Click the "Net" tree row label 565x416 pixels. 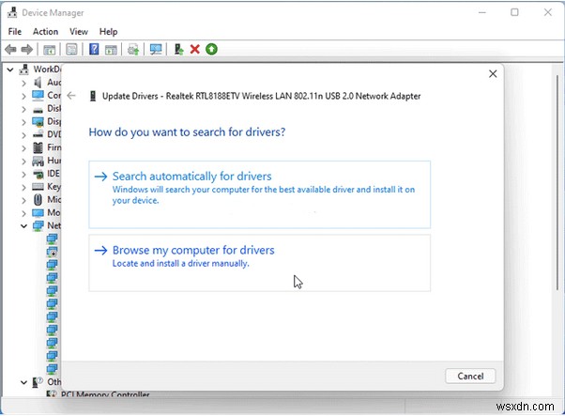coord(54,225)
